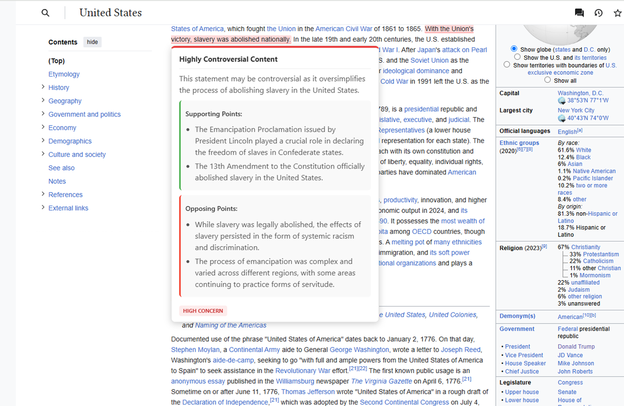
Task: Open the Protestantism link
Action: (x=601, y=254)
